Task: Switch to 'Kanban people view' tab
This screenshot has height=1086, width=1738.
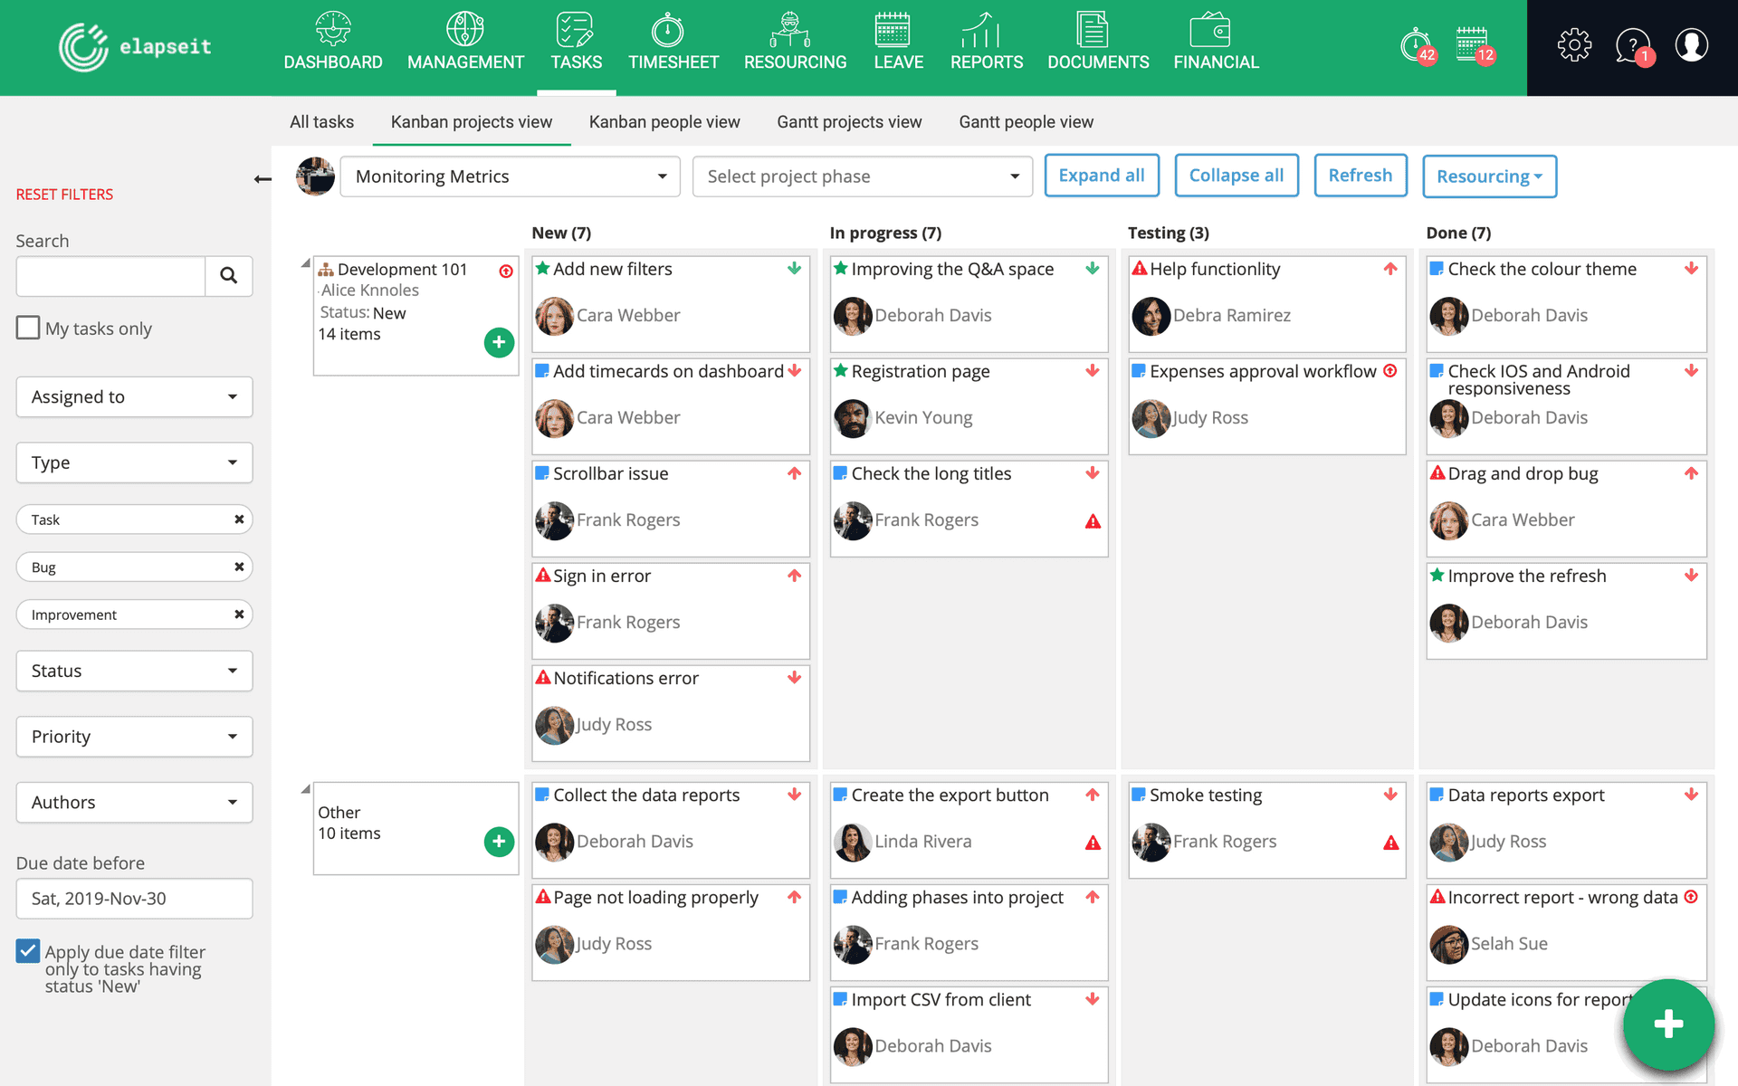Action: (x=664, y=121)
